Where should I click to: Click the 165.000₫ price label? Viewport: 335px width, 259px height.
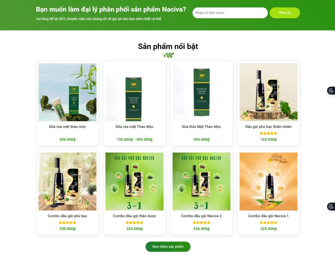pyautogui.click(x=268, y=140)
